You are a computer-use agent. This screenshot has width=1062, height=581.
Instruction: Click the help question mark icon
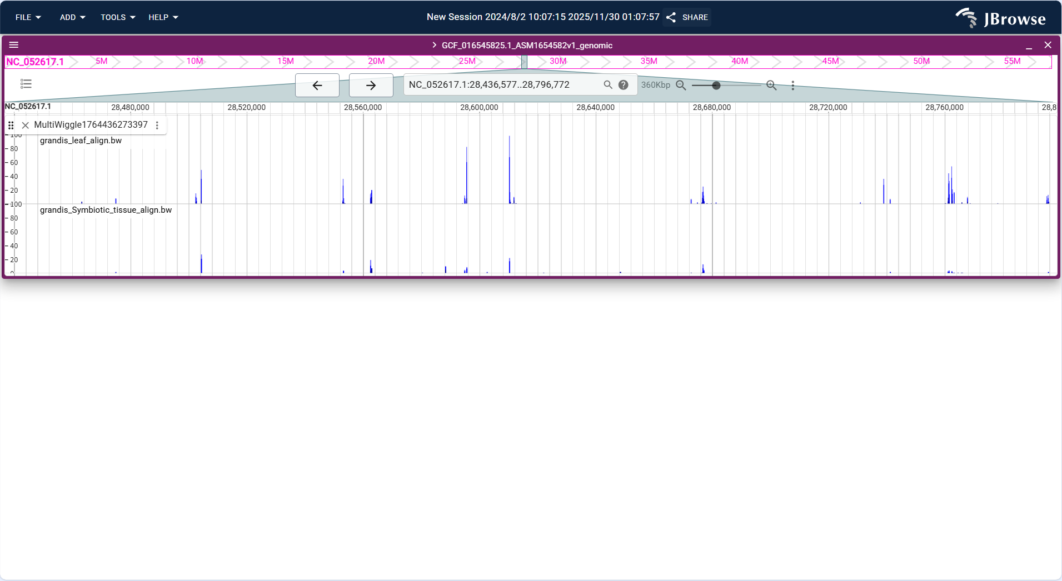(x=622, y=84)
